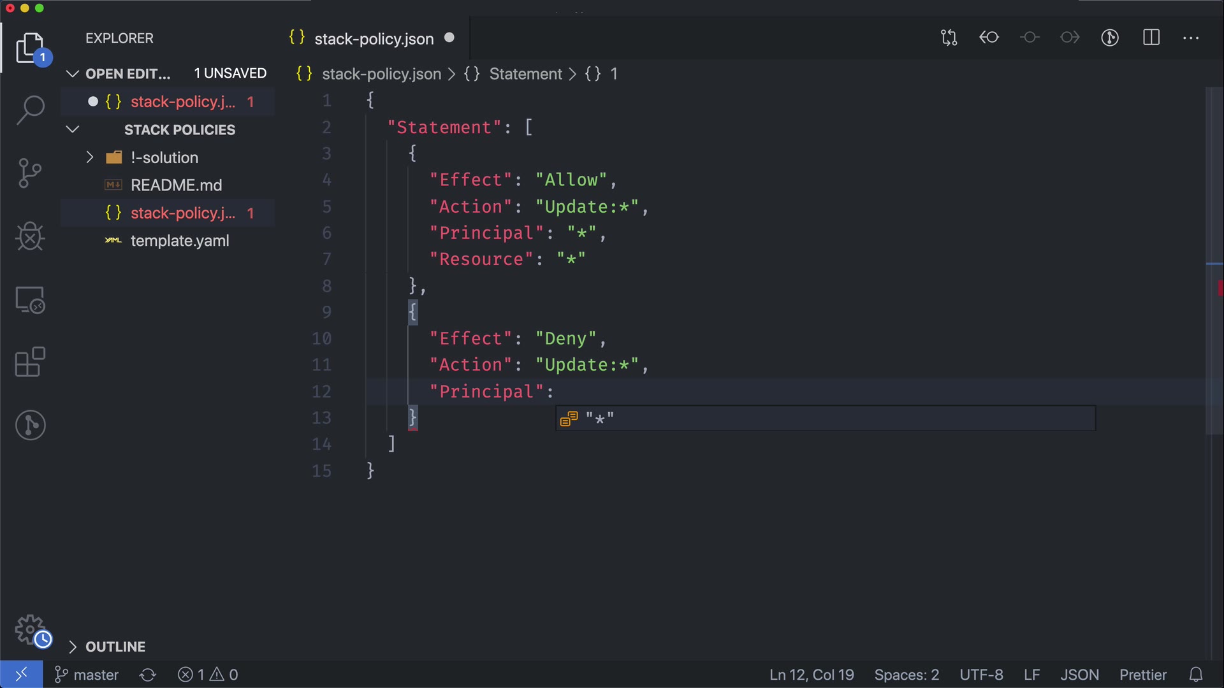This screenshot has width=1224, height=688.
Task: Open the Manage gear settings icon
Action: click(30, 629)
